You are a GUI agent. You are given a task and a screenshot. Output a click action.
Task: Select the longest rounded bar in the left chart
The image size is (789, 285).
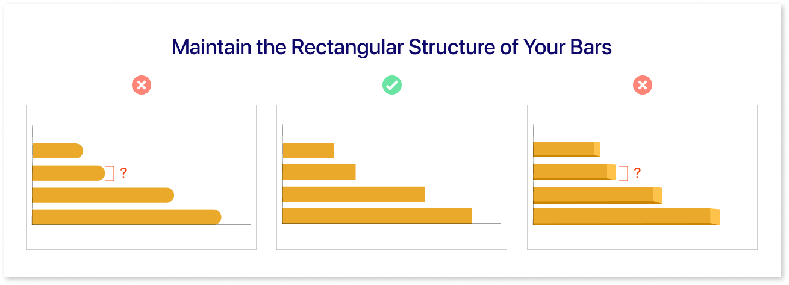(126, 217)
